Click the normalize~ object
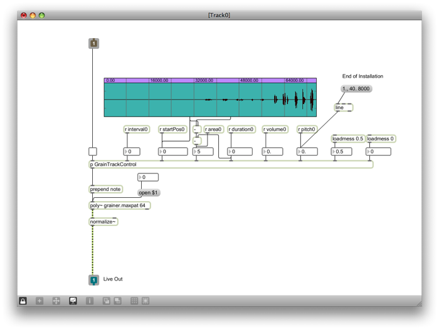The image size is (439, 330). 103,222
